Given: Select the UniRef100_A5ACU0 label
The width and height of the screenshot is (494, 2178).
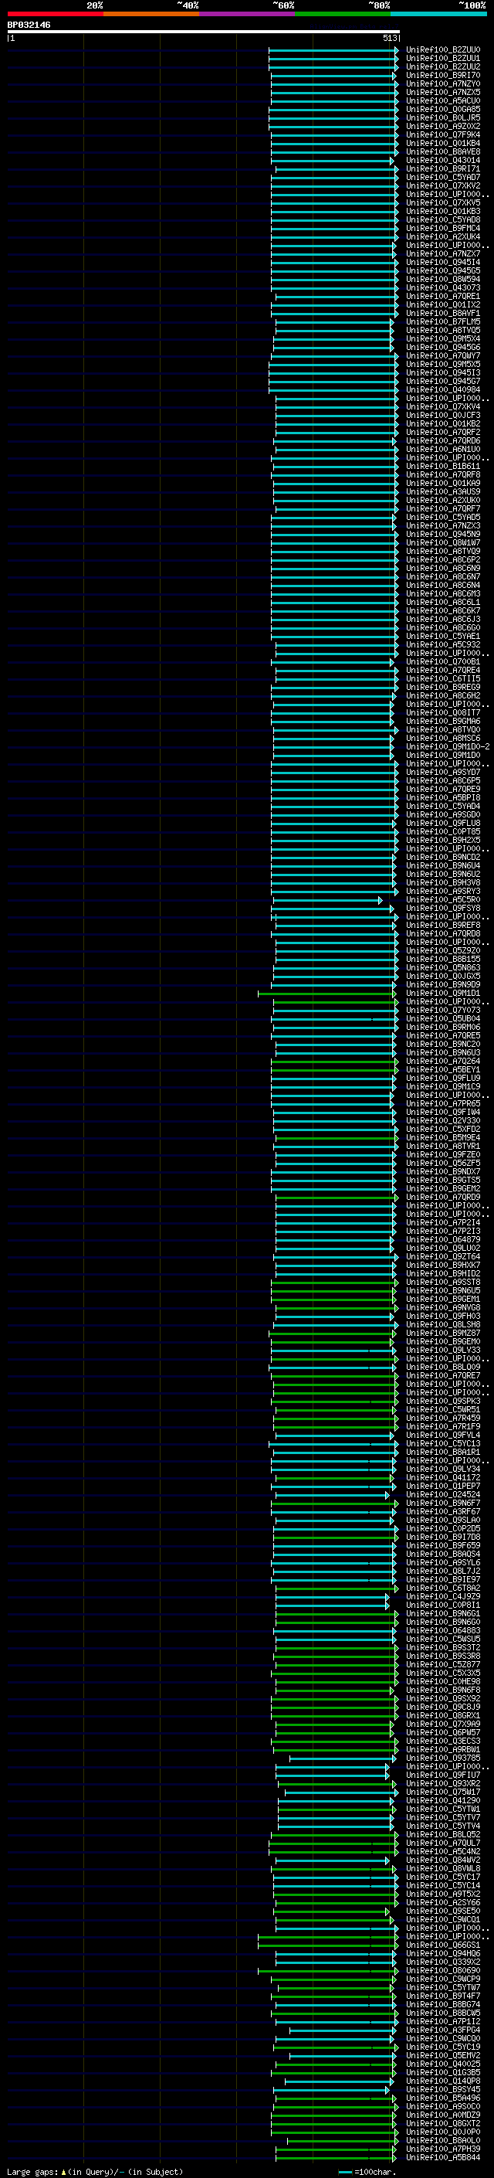Looking at the screenshot, I should click(x=443, y=100).
